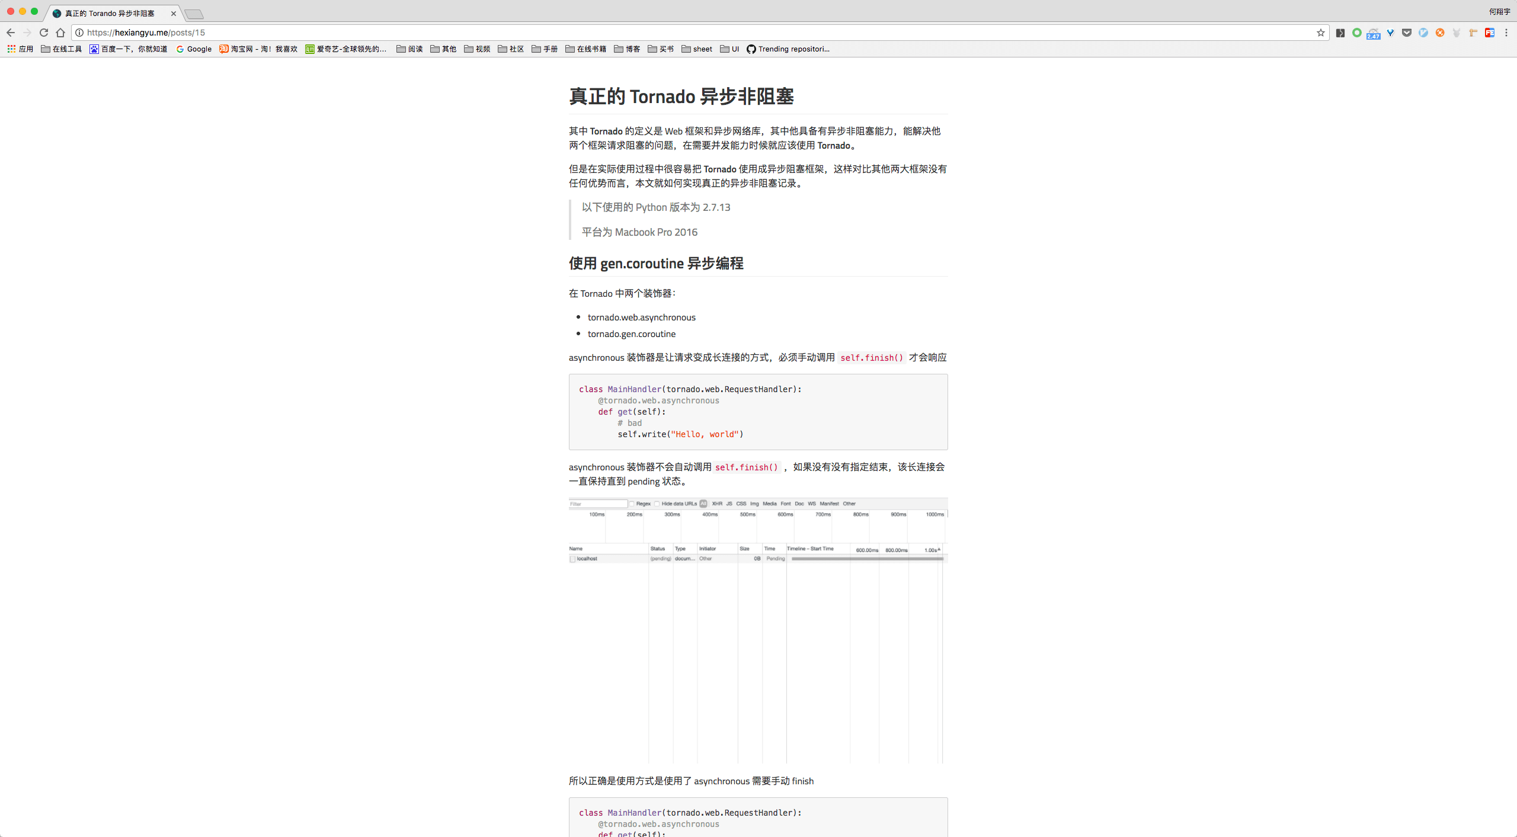The width and height of the screenshot is (1517, 837).
Task: View site info icon beside the URL
Action: click(79, 33)
